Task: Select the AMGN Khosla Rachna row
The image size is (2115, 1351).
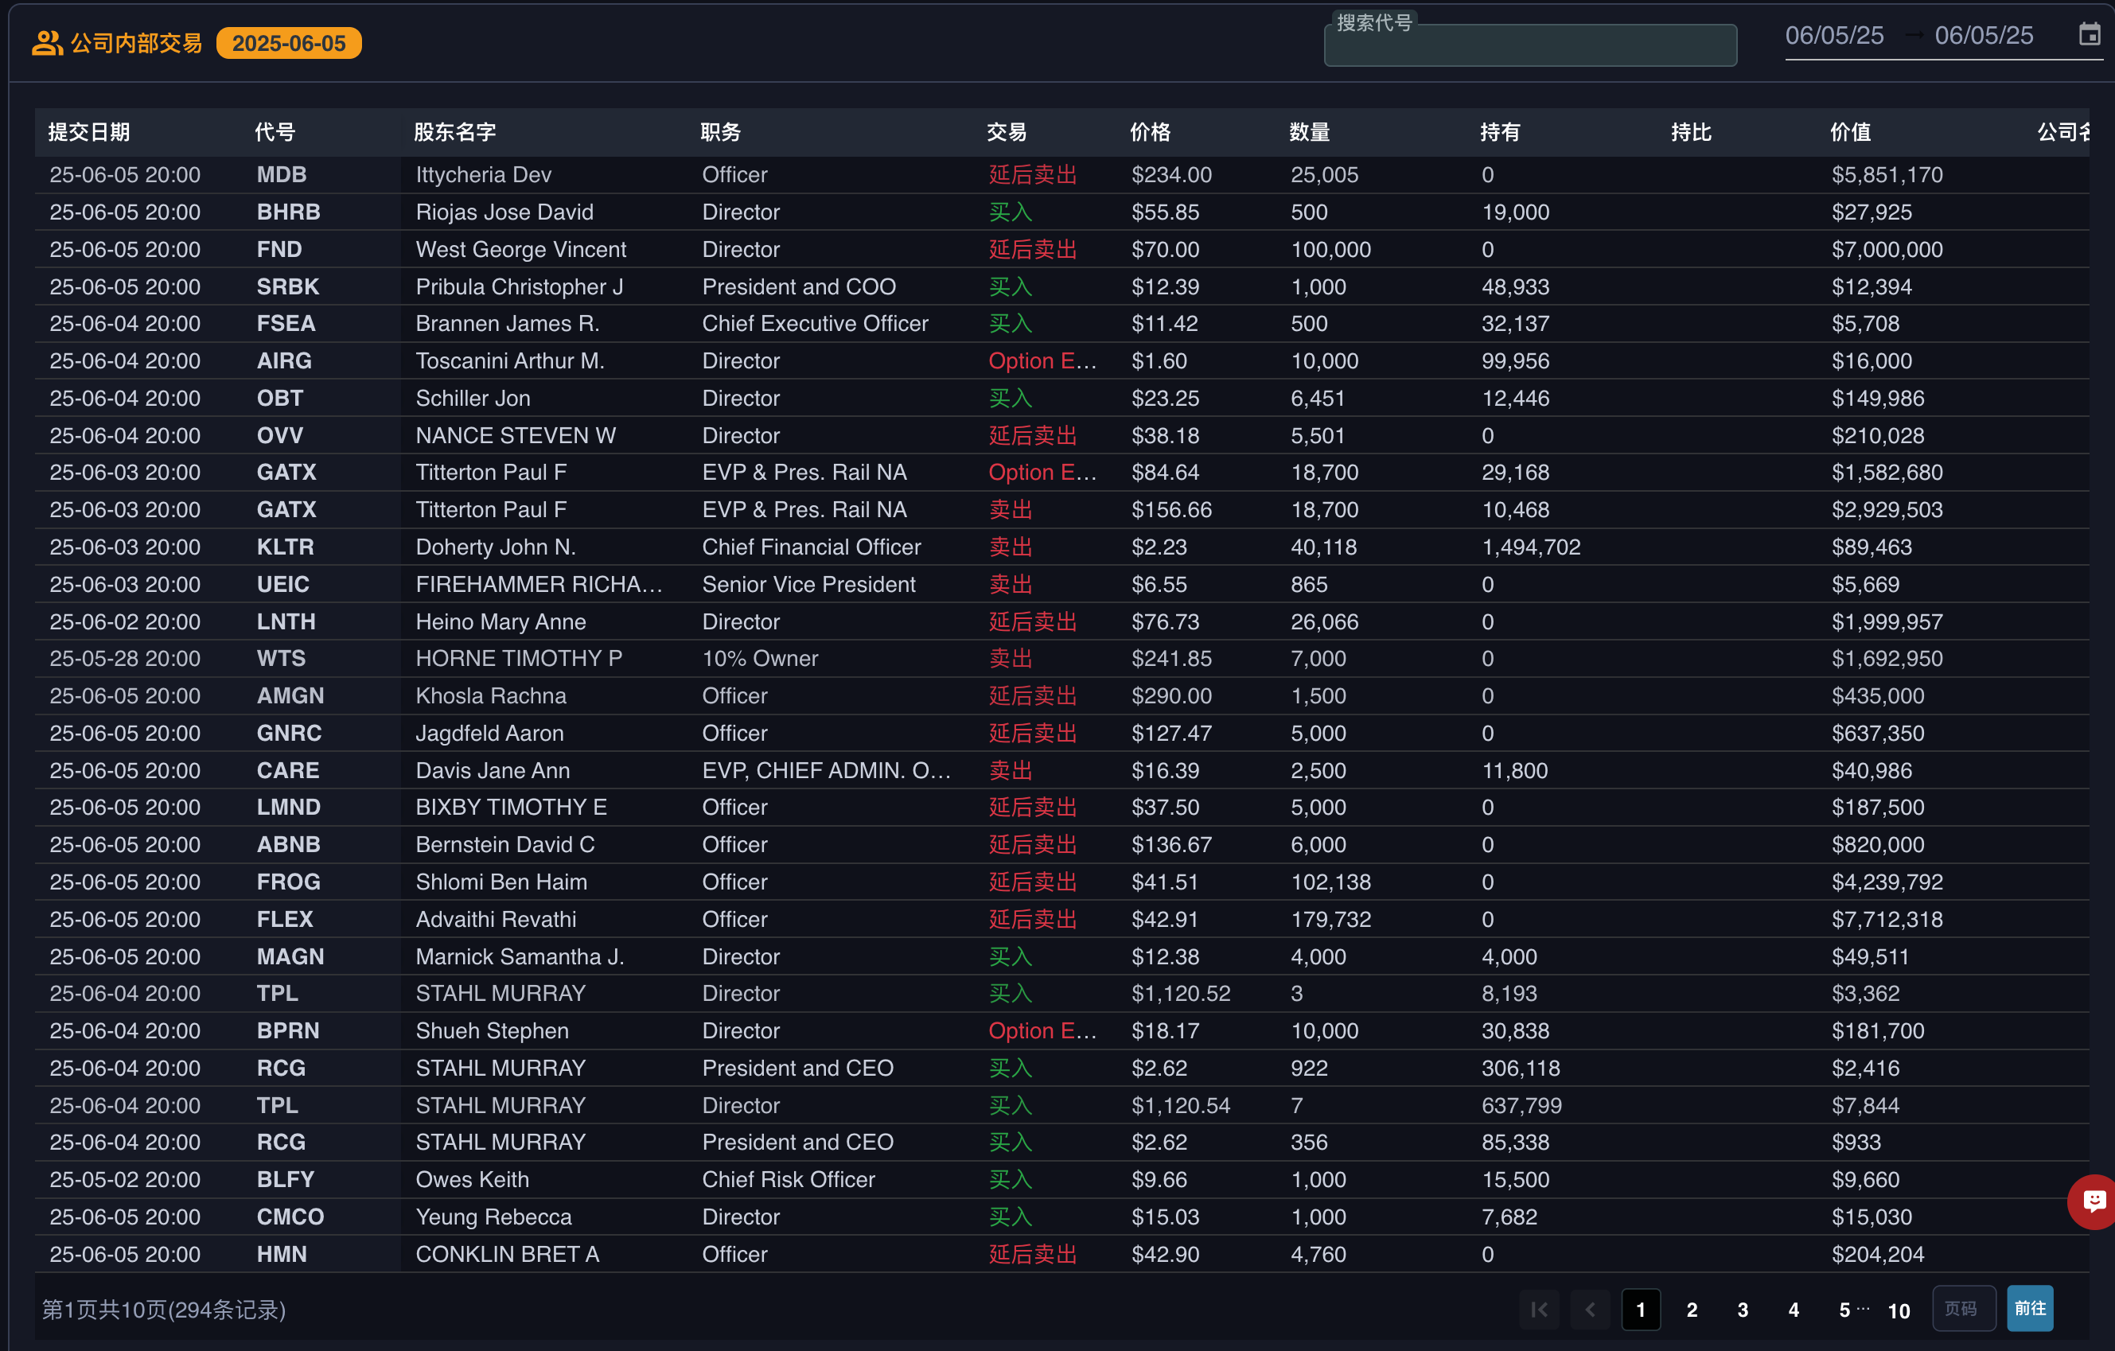Action: click(x=490, y=695)
